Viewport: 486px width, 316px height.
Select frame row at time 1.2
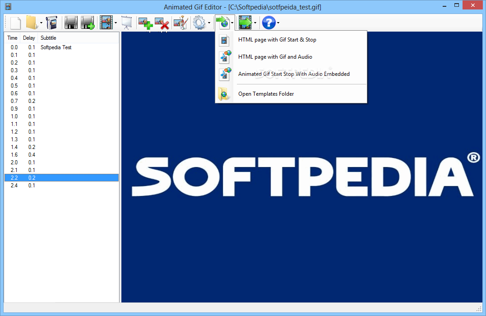[62, 132]
